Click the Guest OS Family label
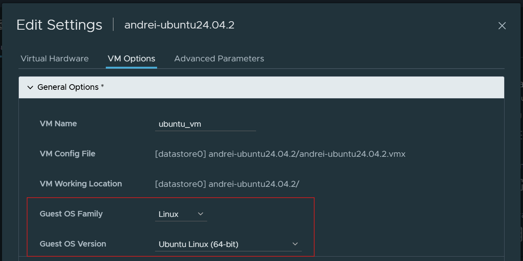The height and width of the screenshot is (261, 523). pos(71,214)
